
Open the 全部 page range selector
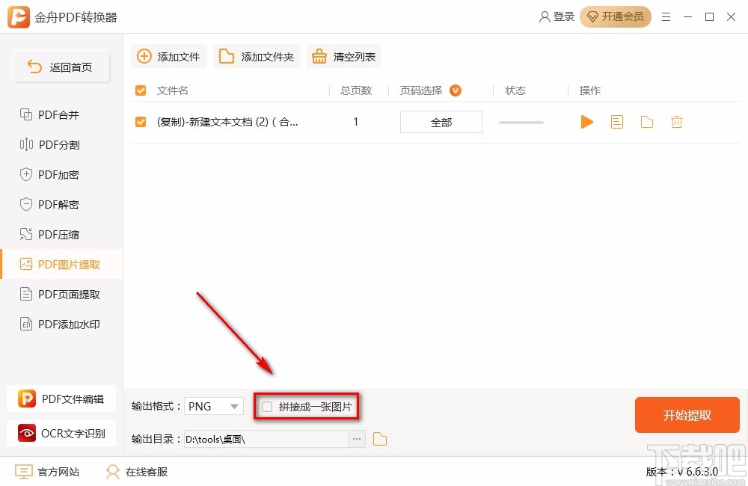coord(441,121)
